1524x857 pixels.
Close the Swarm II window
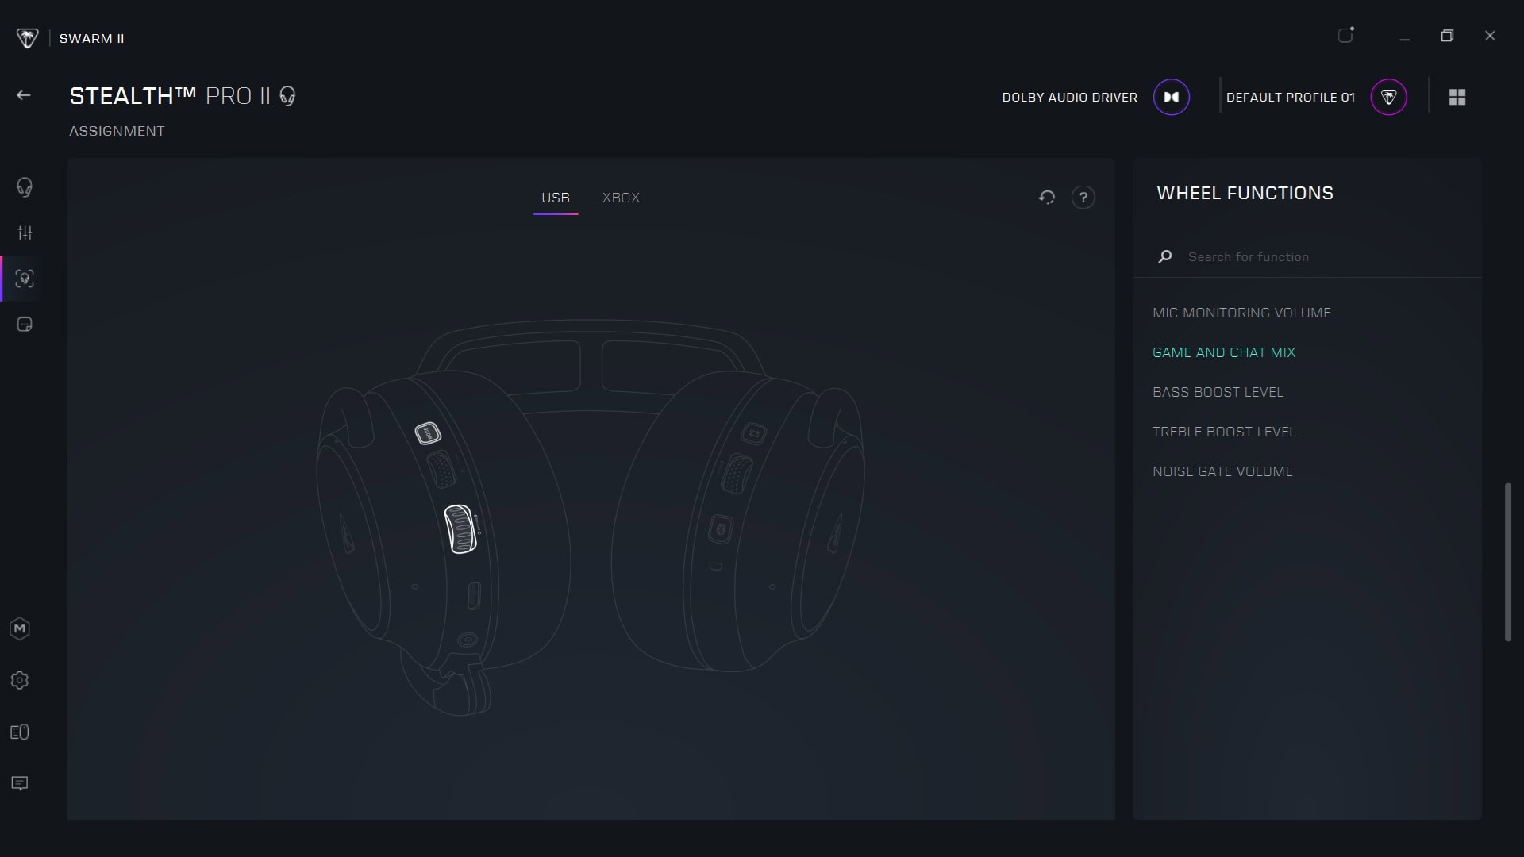click(1490, 36)
